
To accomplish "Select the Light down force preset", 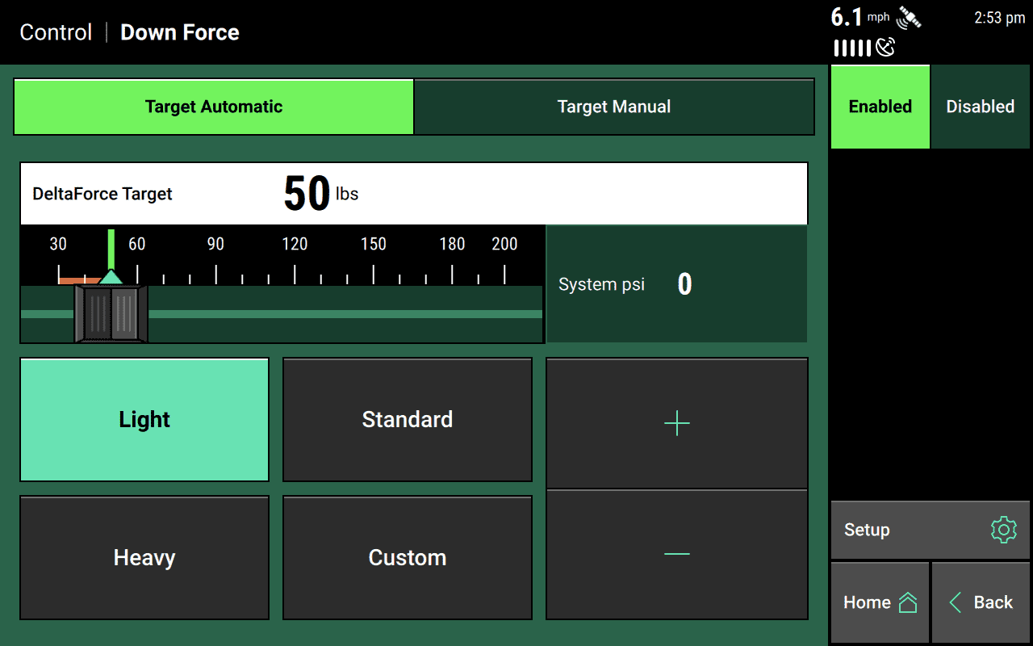I will (x=144, y=419).
